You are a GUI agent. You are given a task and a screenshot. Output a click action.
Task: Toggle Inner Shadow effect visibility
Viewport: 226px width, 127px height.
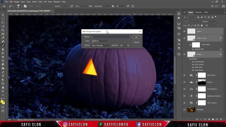(x=193, y=62)
